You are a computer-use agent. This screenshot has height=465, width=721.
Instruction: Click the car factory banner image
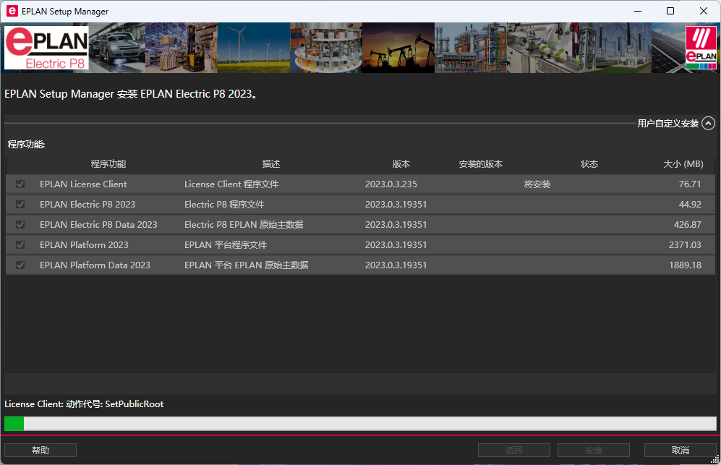[117, 48]
